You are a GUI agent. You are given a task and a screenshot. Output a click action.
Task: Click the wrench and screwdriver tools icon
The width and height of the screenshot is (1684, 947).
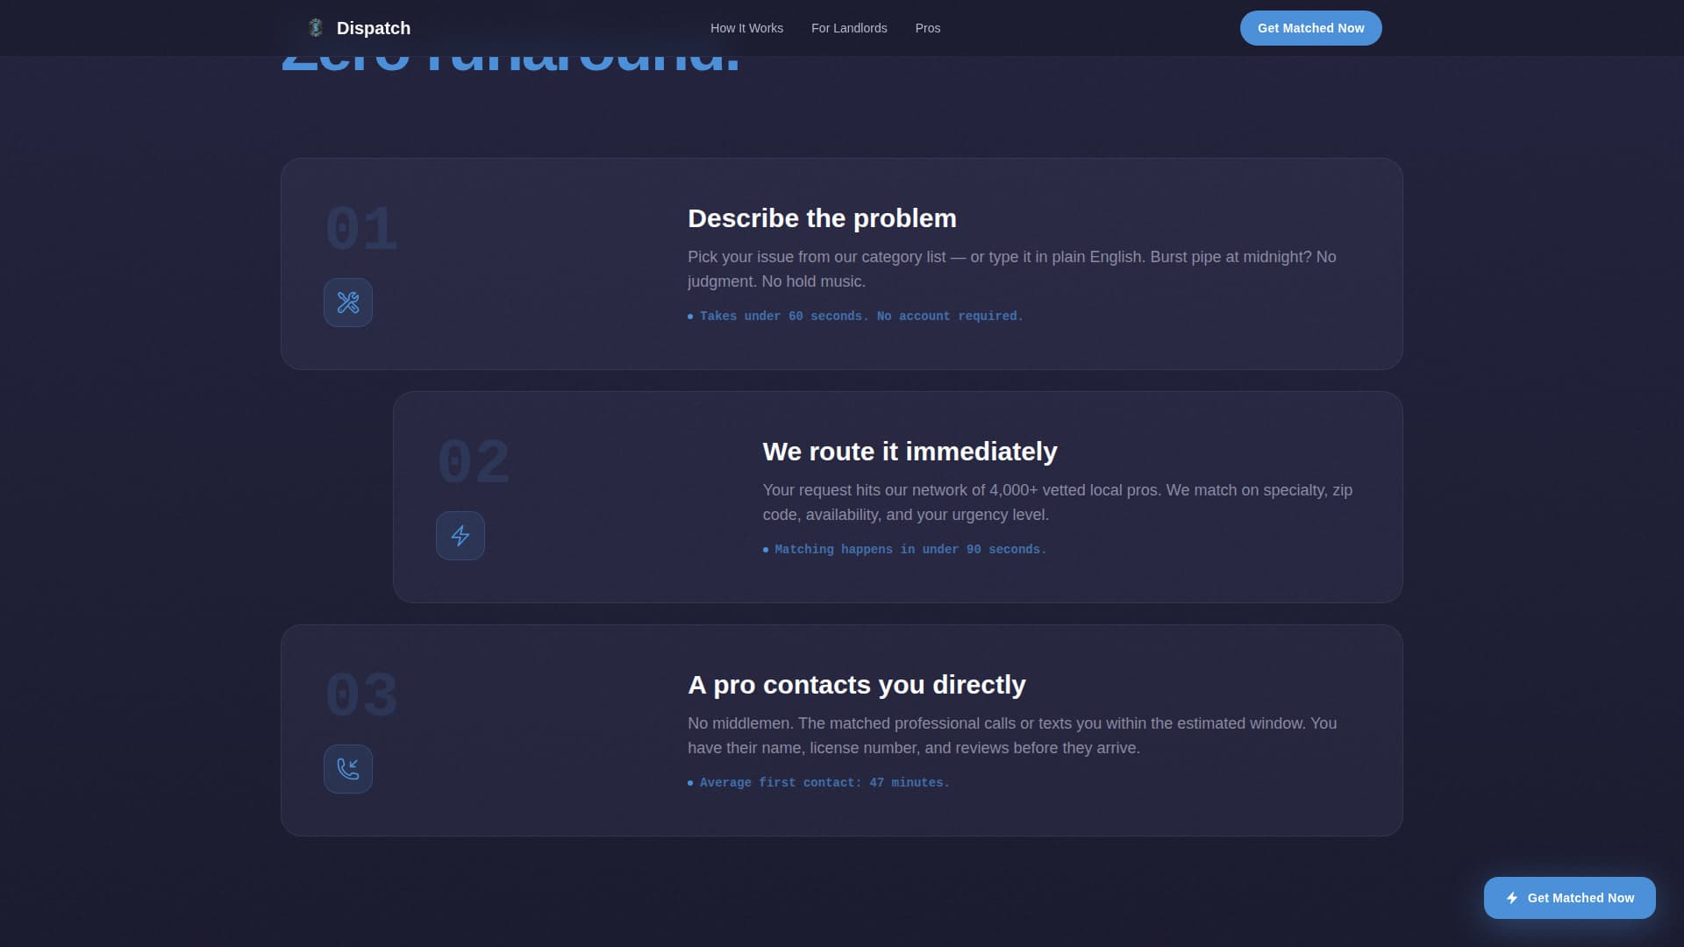tap(348, 303)
